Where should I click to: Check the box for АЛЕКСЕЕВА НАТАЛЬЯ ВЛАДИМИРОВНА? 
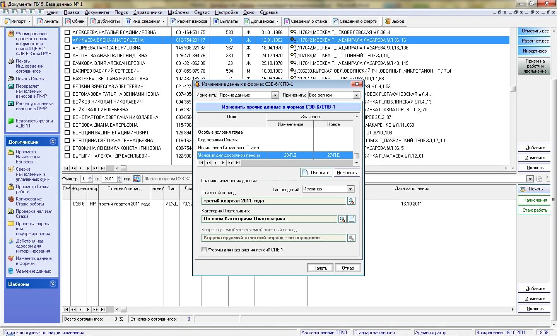pos(67,32)
